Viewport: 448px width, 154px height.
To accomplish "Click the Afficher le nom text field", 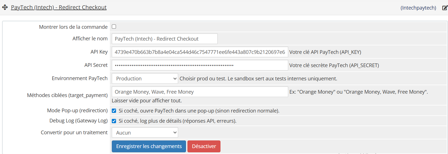I will 165,39.
